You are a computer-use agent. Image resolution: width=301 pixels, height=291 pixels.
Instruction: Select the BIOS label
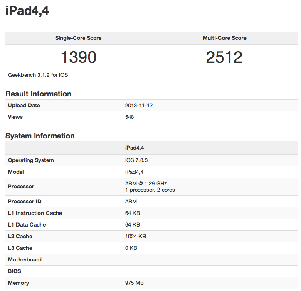[x=15, y=271]
